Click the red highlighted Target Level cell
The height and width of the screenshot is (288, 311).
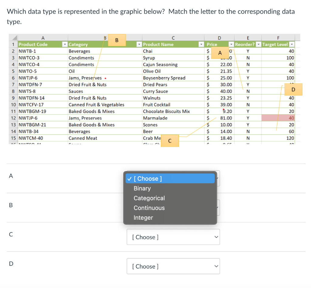pos(279,118)
